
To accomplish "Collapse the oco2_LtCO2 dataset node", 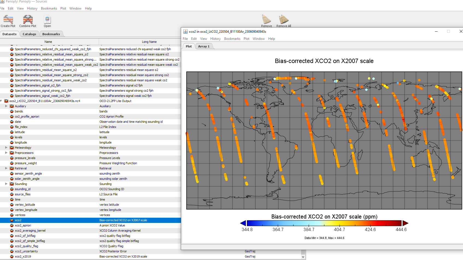I will [1, 101].
